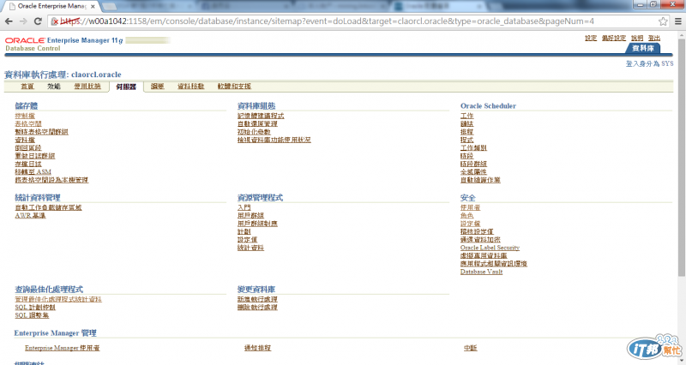The width and height of the screenshot is (686, 365).
Task: Close the Oracle Enterprise Manager browser tab
Action: pyautogui.click(x=93, y=6)
